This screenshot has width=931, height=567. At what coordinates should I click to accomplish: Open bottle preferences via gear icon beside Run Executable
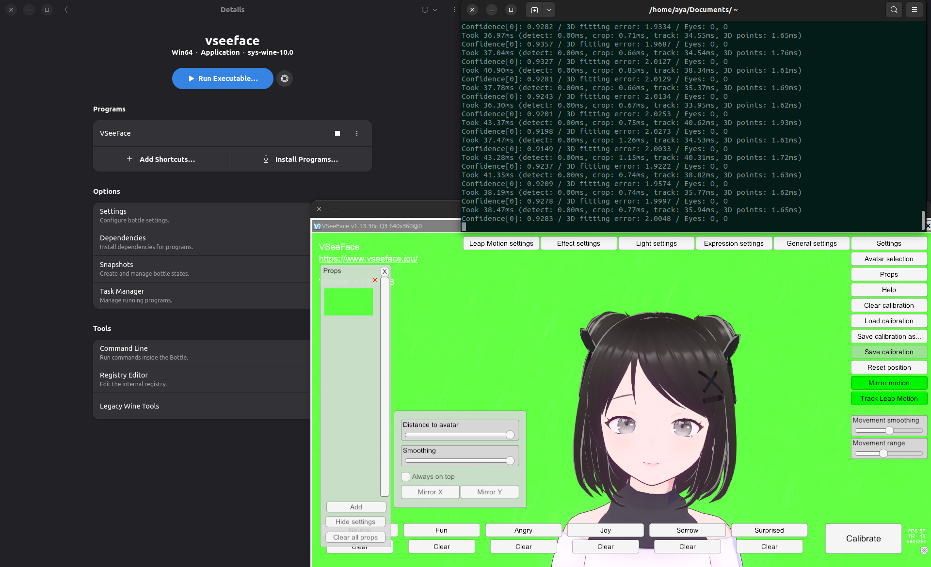(x=285, y=79)
